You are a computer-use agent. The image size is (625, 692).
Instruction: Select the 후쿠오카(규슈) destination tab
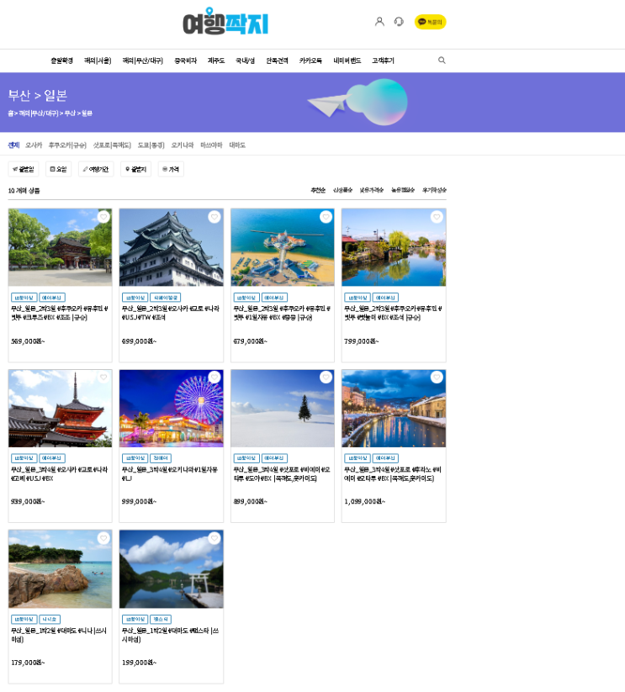click(x=67, y=145)
